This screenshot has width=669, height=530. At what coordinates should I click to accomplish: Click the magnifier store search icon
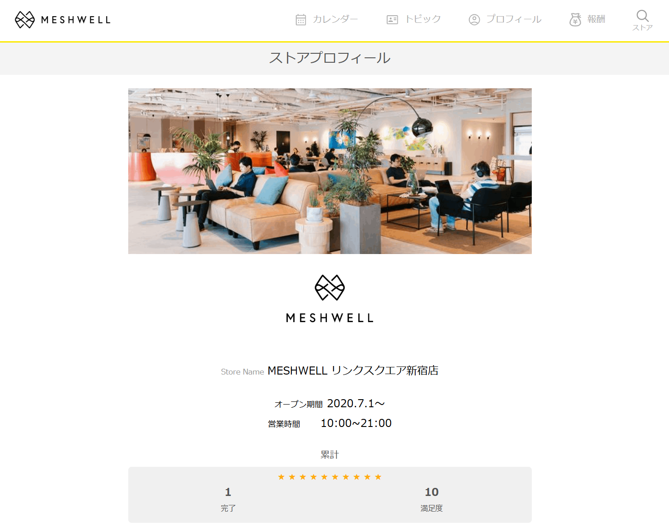point(643,16)
